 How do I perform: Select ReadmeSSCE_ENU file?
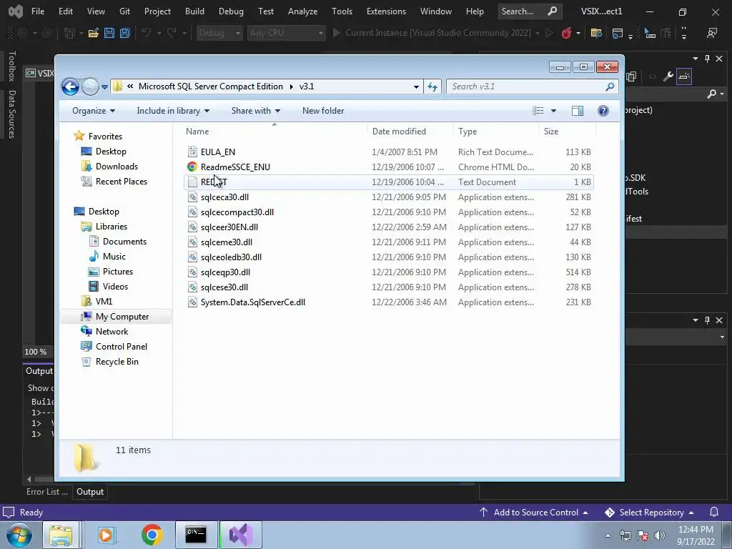point(235,167)
